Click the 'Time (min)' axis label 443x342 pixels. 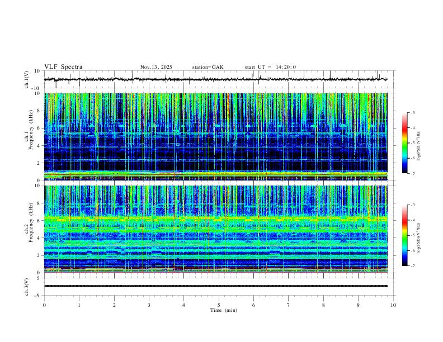click(x=224, y=310)
